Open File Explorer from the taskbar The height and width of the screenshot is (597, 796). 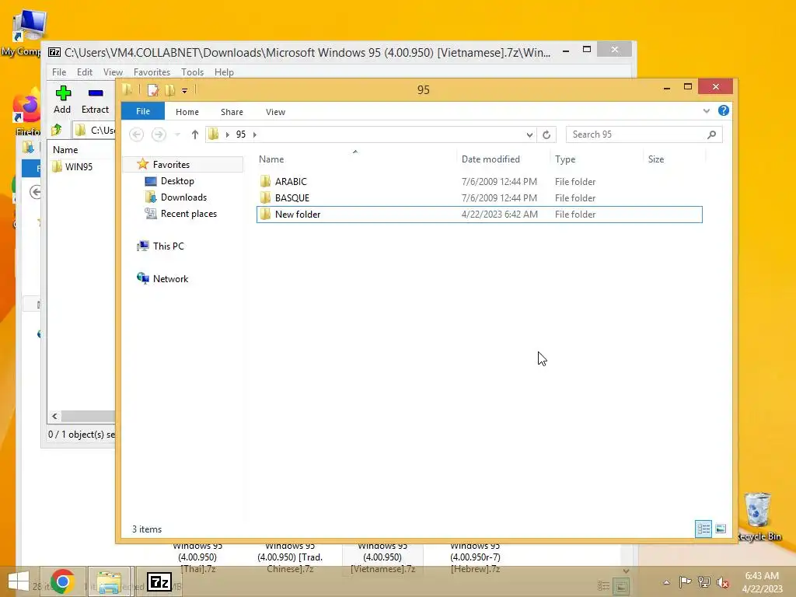109,581
